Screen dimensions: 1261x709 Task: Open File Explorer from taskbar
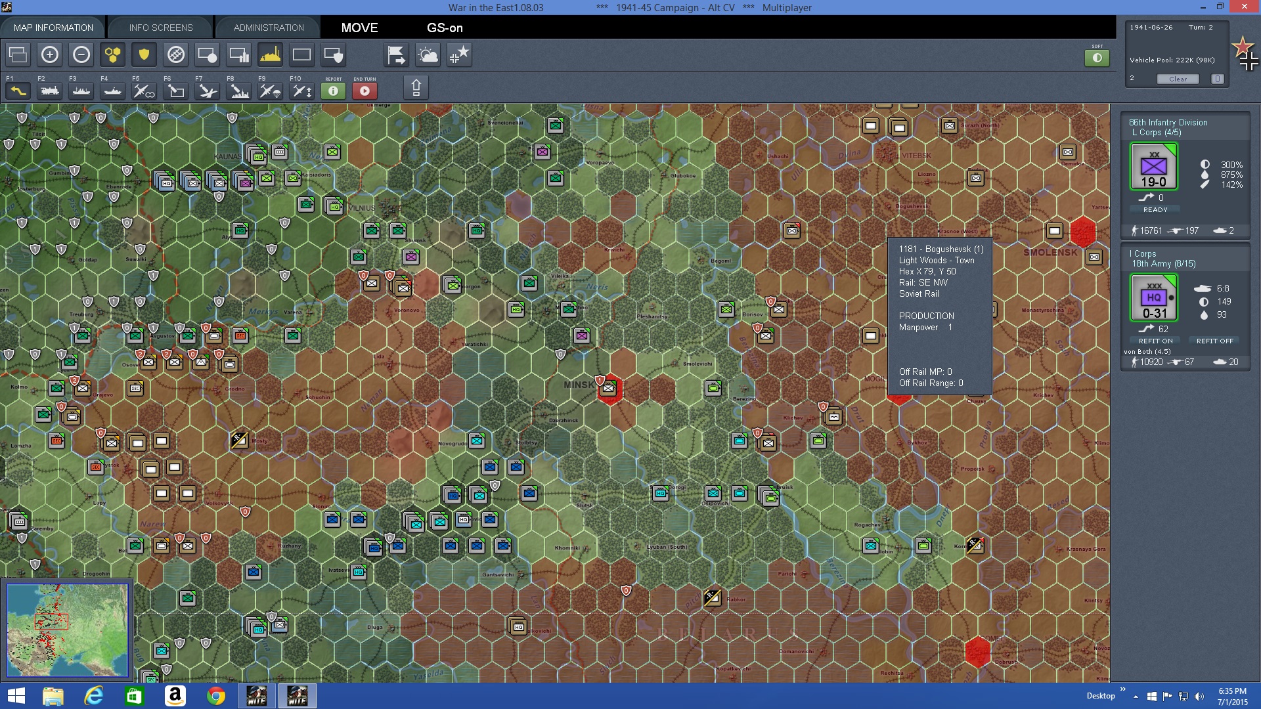[x=53, y=696]
